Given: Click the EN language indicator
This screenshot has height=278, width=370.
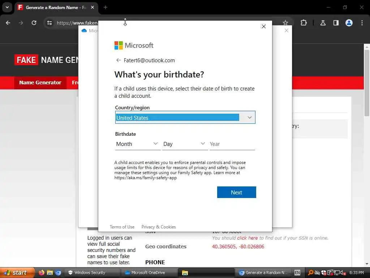Looking at the screenshot, I should [297, 273].
